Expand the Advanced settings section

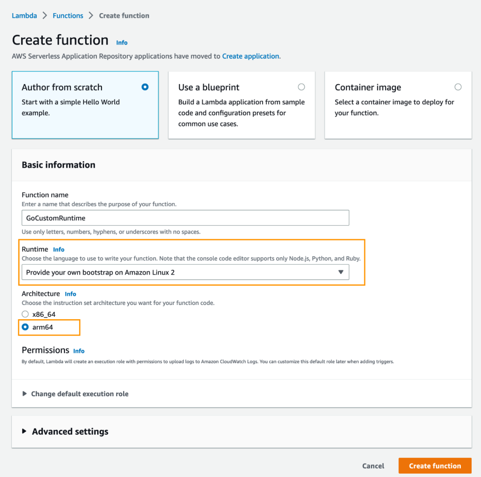click(x=70, y=431)
